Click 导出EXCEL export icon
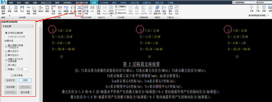Viewport: 272px width, 102px height. [121, 13]
